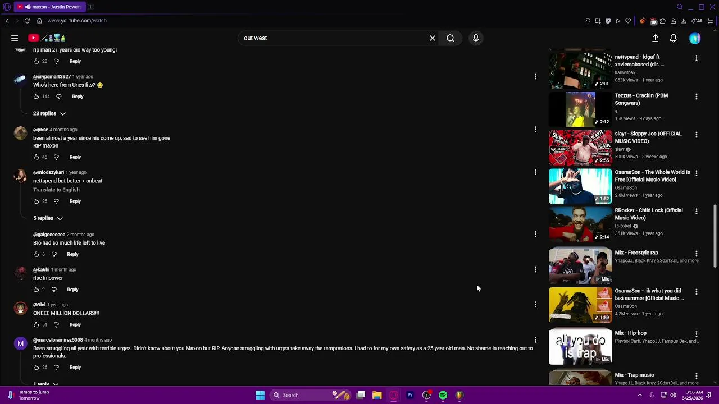Like the 'Who's here from Uncs fits?' comment
Viewport: 719px width, 404px height.
pos(36,97)
